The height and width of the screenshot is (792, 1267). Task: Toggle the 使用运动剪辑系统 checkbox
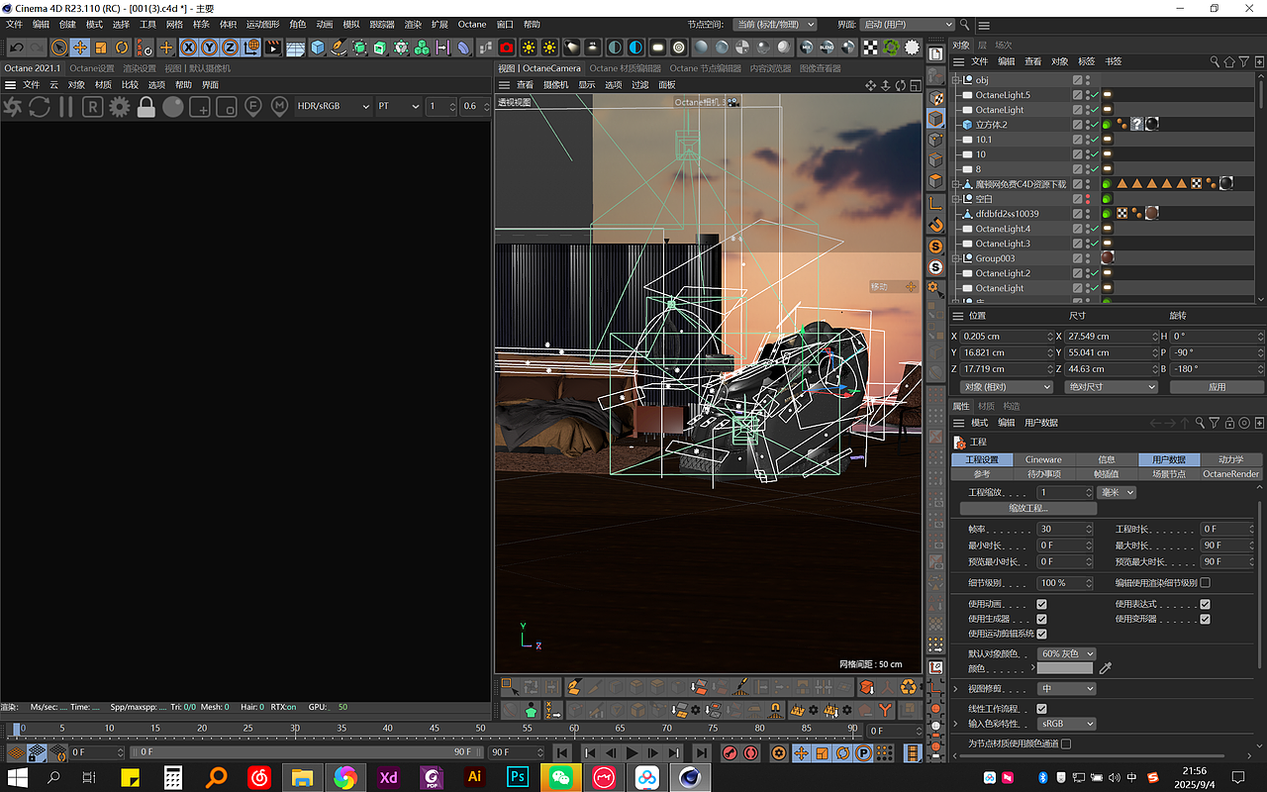tap(1041, 634)
